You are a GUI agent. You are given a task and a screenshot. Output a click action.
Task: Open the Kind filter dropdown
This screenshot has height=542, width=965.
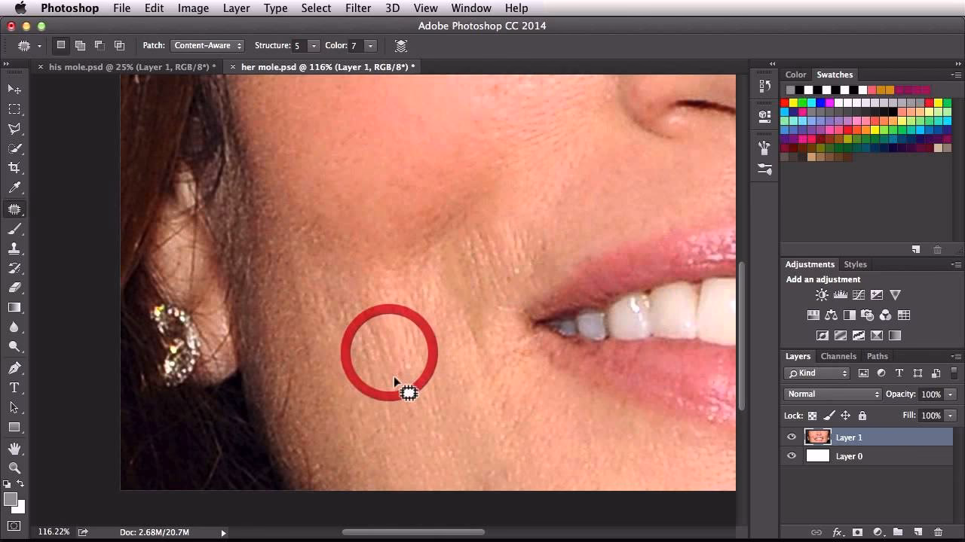pyautogui.click(x=816, y=373)
